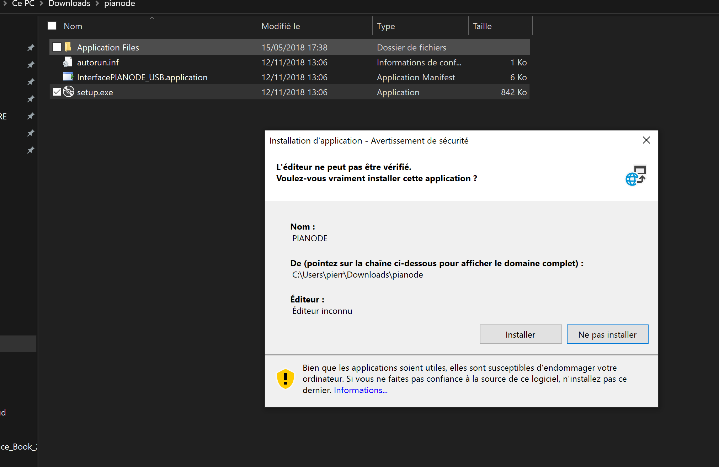This screenshot has height=467, width=719.
Task: Click the Application Manifest icon for InterfacePIANODE_USB
Action: 67,77
